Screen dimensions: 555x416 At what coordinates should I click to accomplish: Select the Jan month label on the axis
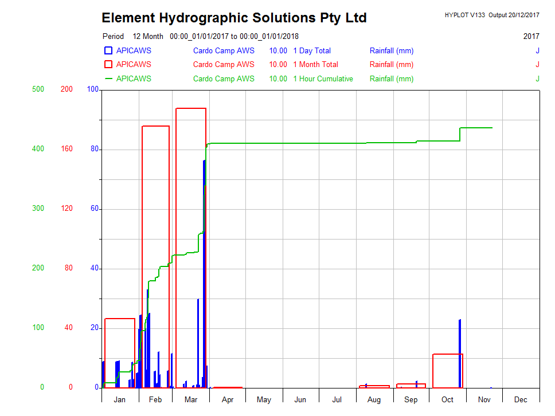pyautogui.click(x=120, y=399)
